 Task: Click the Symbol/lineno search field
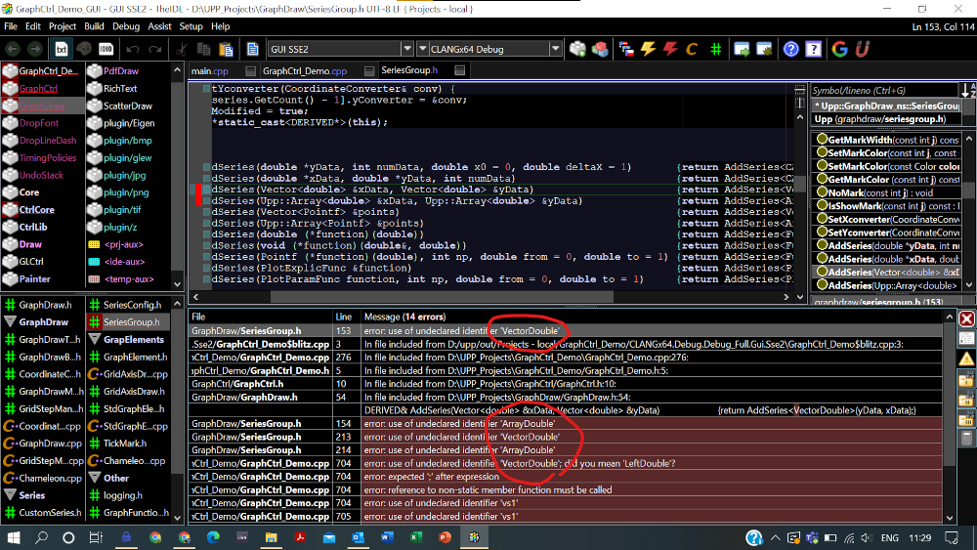coord(884,90)
